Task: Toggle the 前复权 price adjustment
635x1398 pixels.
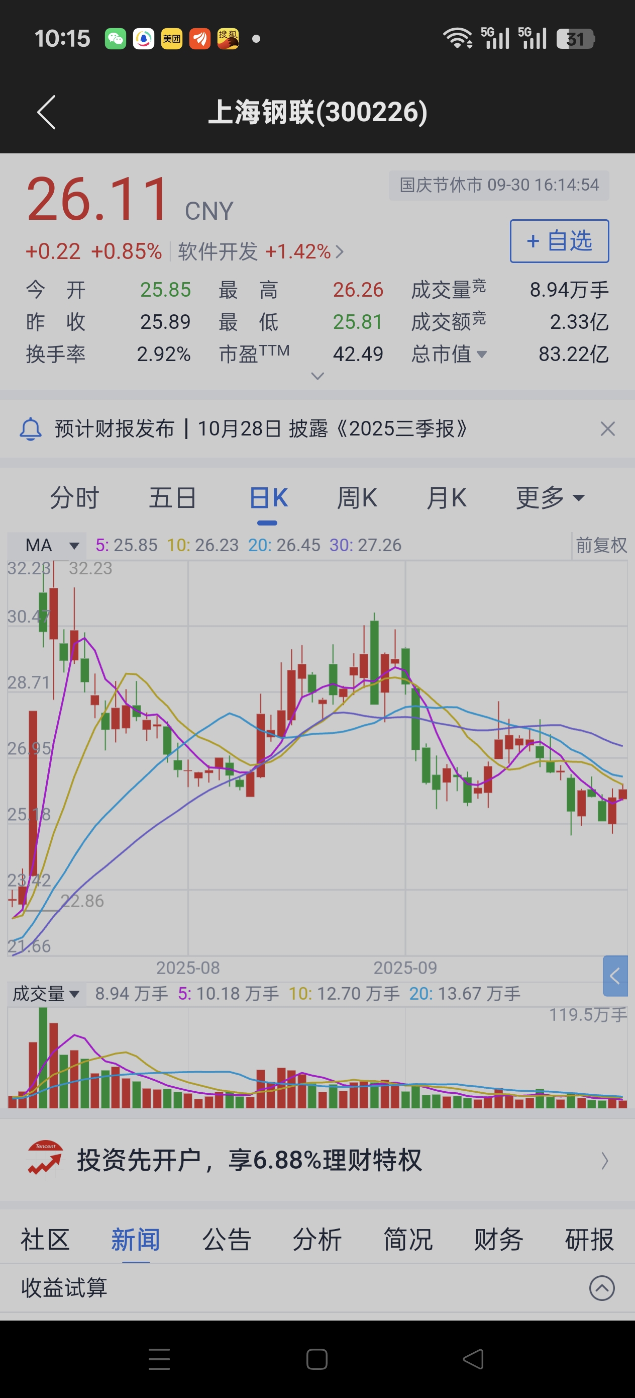Action: click(601, 545)
